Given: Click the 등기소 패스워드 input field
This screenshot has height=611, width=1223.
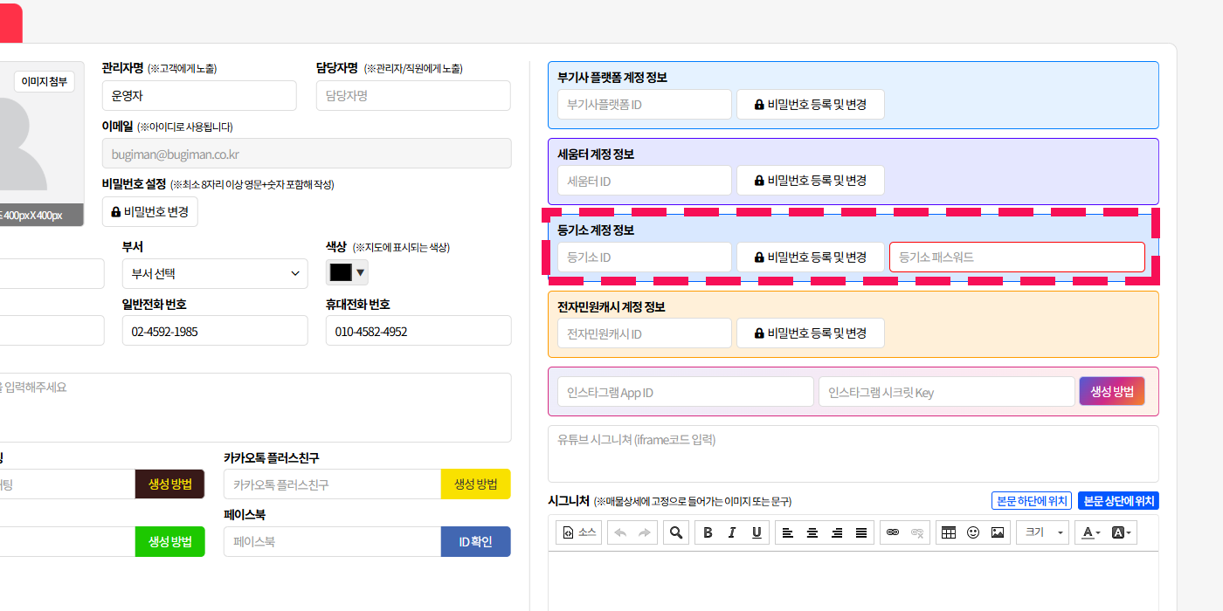Looking at the screenshot, I should [1017, 257].
